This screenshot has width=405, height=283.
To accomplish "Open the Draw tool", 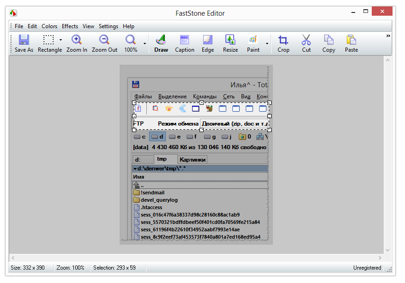I will (x=161, y=44).
